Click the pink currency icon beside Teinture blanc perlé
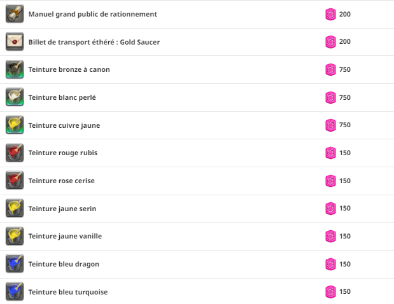This screenshot has height=304, width=394. pos(330,97)
